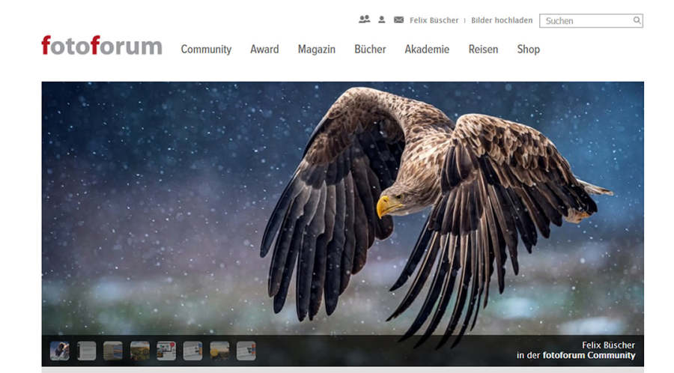Open the Community menu
Screen dimensions: 674x373
206,49
